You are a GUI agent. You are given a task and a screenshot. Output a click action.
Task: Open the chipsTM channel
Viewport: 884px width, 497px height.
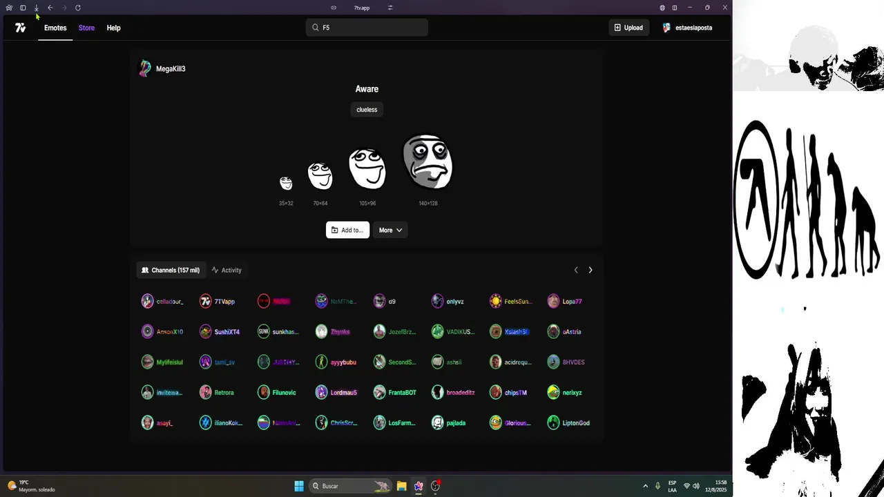tap(509, 392)
